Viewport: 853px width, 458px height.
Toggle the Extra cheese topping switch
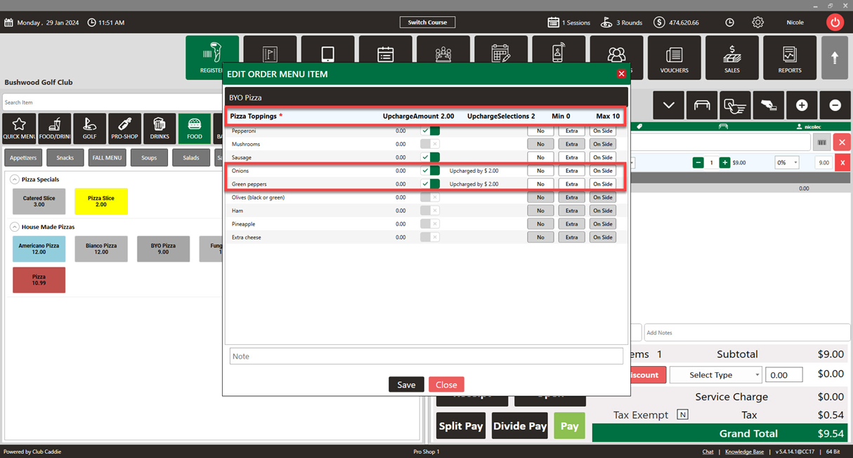430,237
